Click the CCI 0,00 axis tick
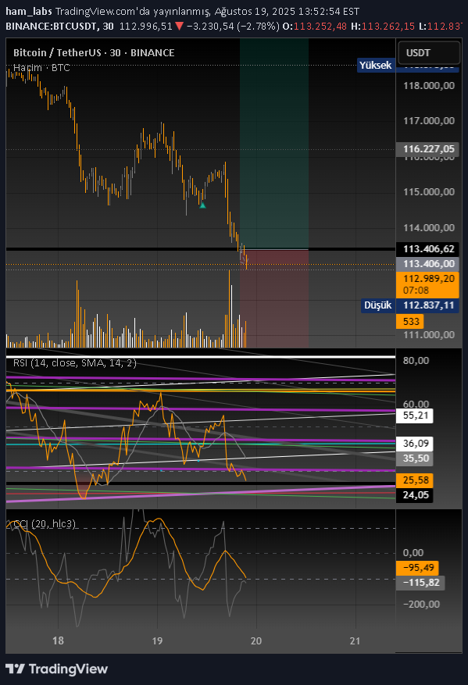The image size is (468, 685). point(413,553)
